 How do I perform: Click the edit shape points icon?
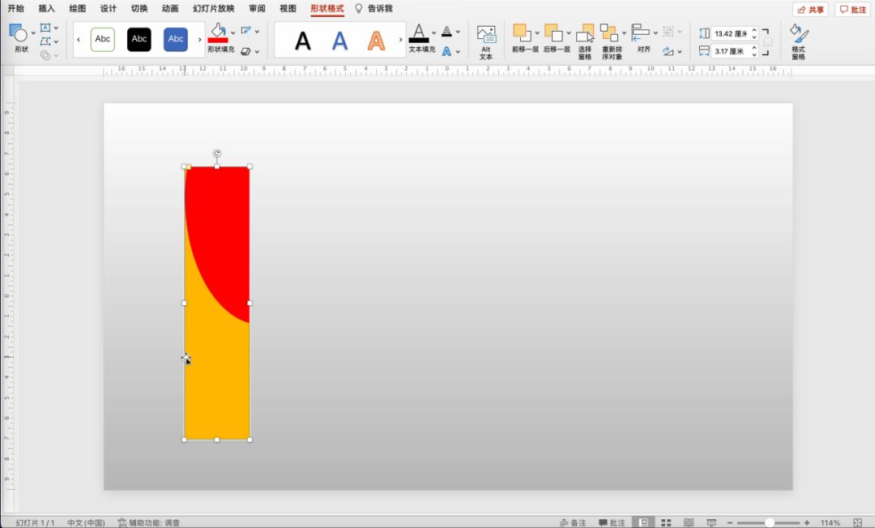[x=45, y=41]
